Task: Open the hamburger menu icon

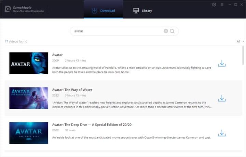Action: [x=222, y=5]
